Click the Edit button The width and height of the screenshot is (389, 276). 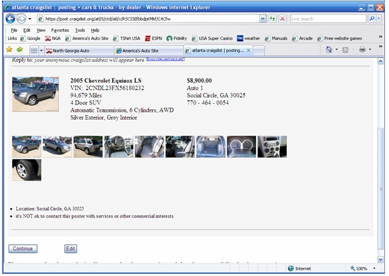point(70,249)
